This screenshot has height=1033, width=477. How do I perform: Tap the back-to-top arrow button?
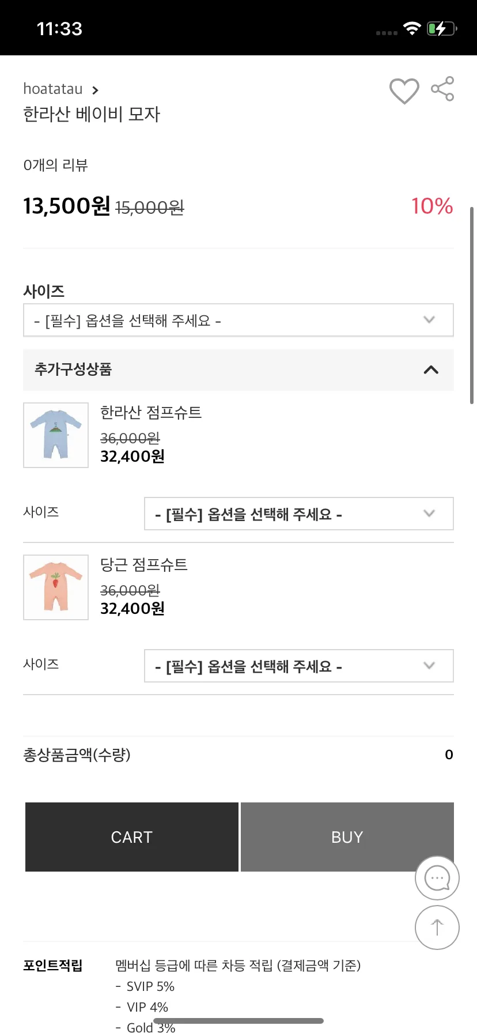(437, 928)
